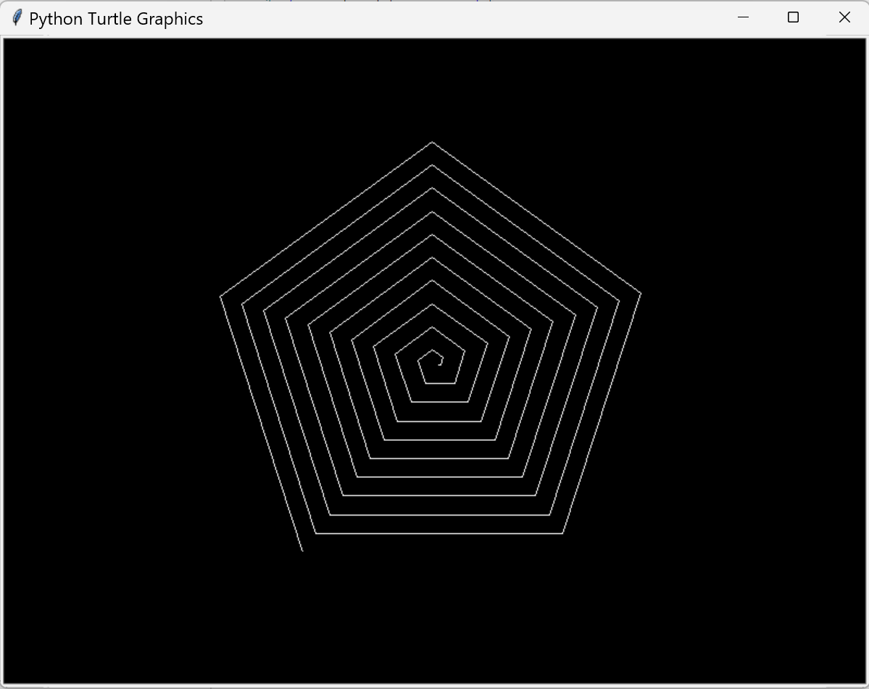Close the Python Turtle Graphics window
869x689 pixels.
844,17
